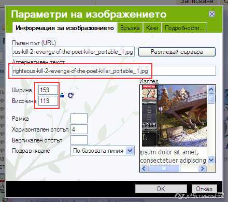Confirm with the OK button
228x202 pixels.
tap(161, 189)
